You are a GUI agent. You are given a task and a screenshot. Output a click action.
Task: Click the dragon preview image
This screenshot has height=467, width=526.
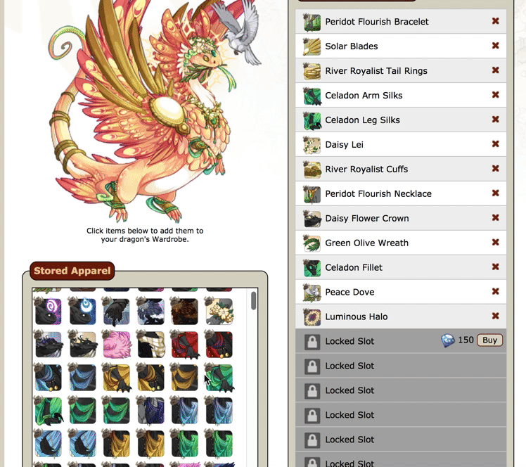point(151,110)
